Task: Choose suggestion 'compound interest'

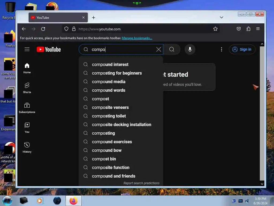Action: coord(121,64)
